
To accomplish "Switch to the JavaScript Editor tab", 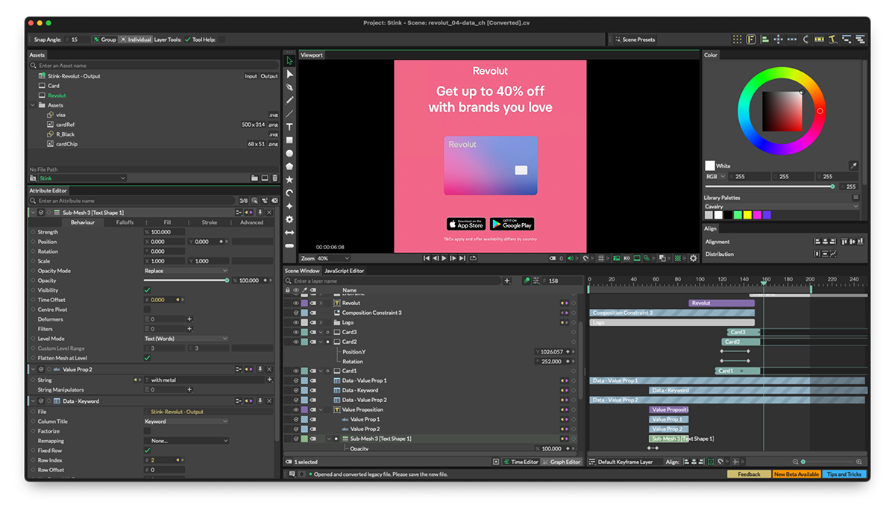I will (x=344, y=271).
